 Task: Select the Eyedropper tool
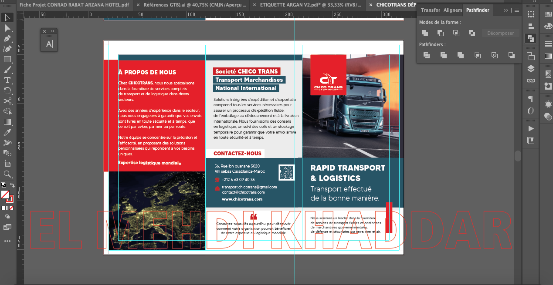point(7,133)
